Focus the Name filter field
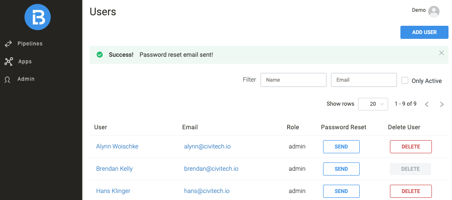 (x=293, y=80)
